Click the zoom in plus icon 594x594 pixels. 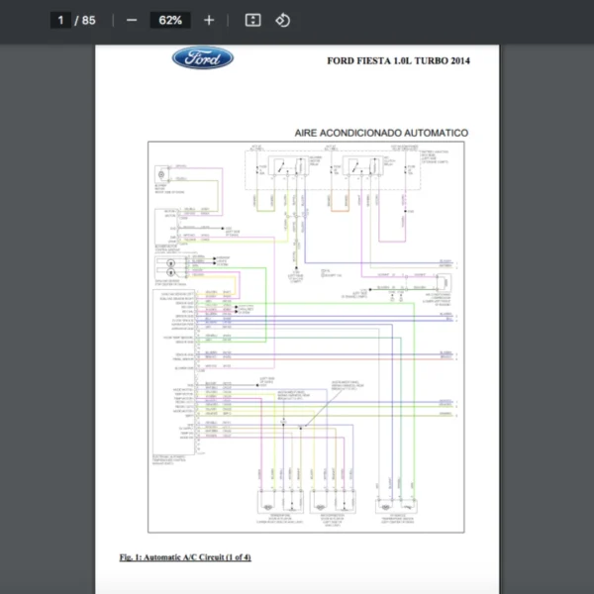click(209, 20)
